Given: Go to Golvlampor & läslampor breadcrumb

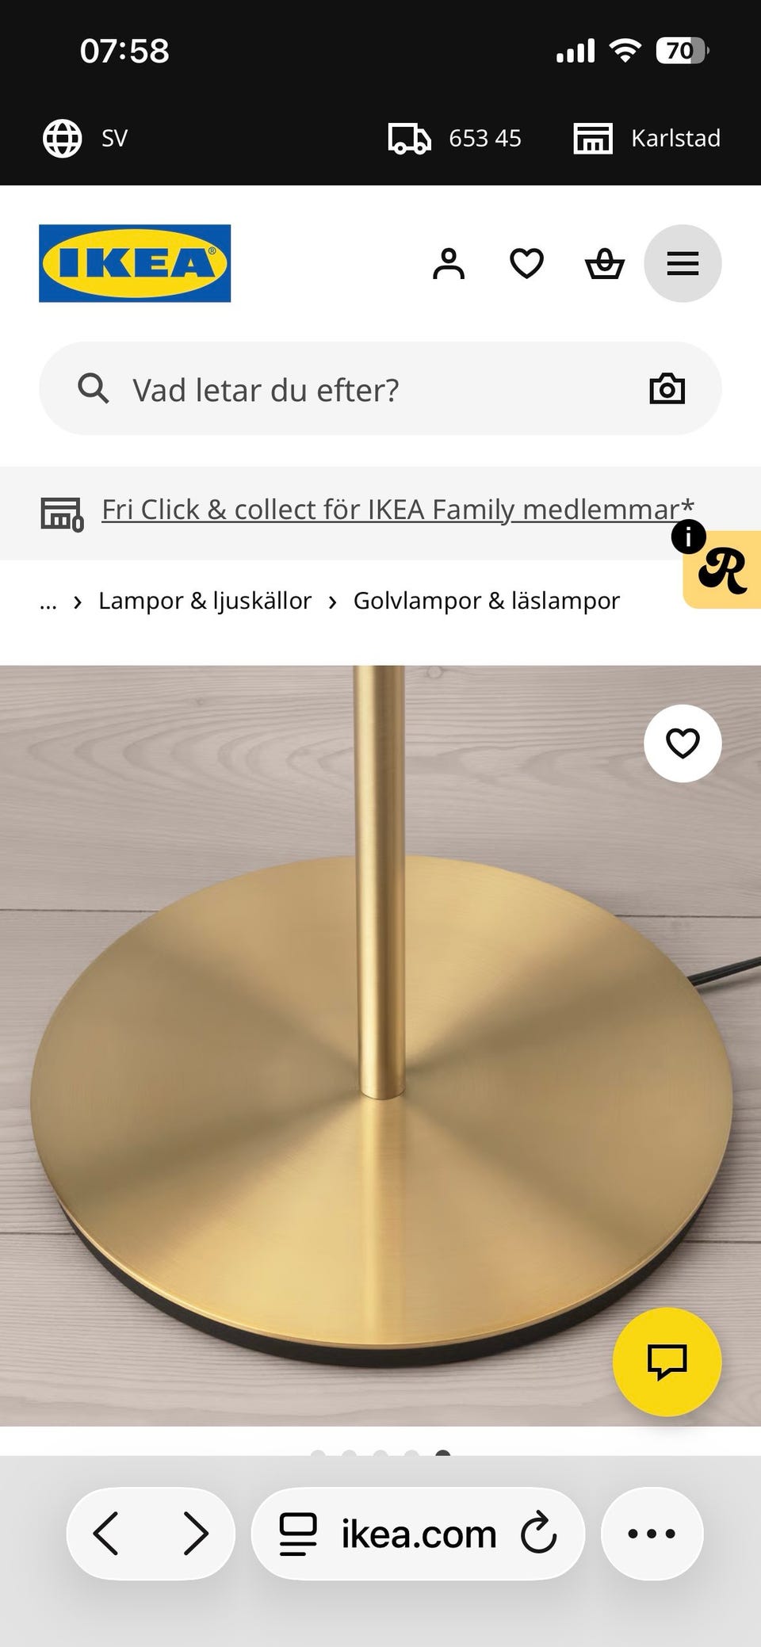Looking at the screenshot, I should (486, 601).
